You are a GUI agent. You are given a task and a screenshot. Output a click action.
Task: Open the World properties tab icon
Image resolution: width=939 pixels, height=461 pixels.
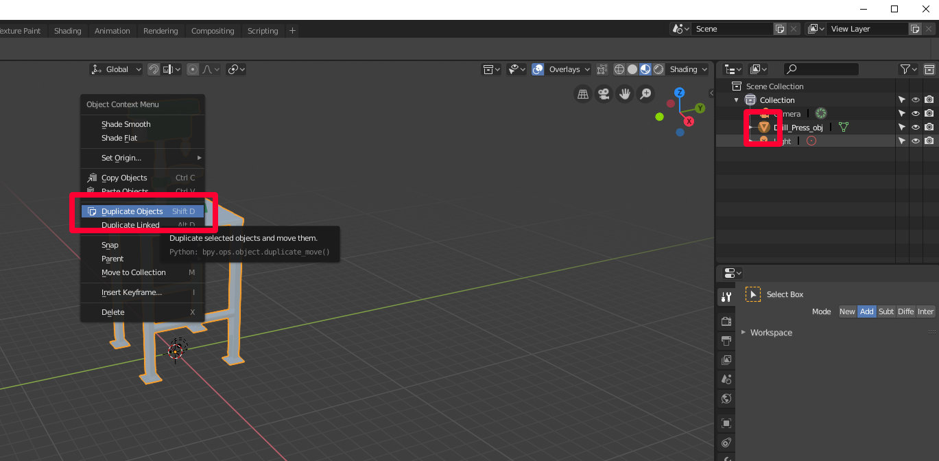pos(726,399)
